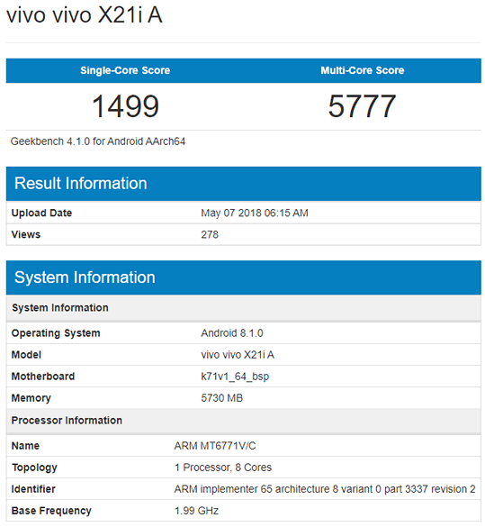Click the gray System Information subheading row
485x527 pixels.
point(243,308)
